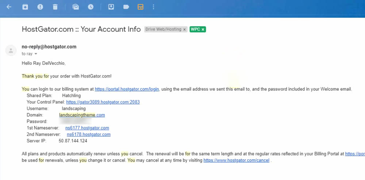Delete the email with trash icon
Image resolution: width=365 pixels, height=180 pixels.
[x=55, y=7]
